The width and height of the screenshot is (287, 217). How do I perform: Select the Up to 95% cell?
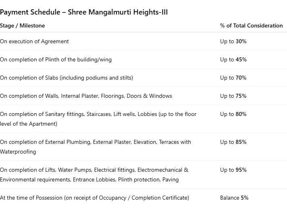[x=233, y=170]
